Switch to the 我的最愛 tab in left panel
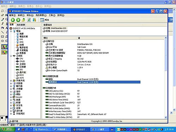Image resolution: width=176 pixels, height=132 pixels. point(21,25)
